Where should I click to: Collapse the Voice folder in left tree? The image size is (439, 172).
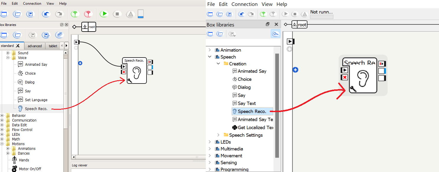click(x=8, y=58)
